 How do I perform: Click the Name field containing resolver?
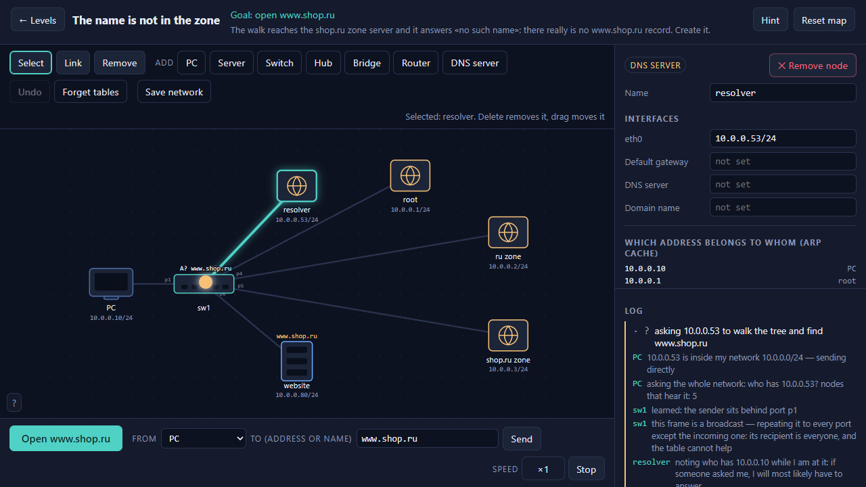point(783,93)
